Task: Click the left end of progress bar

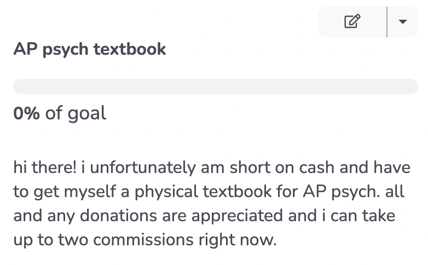Action: [x=19, y=87]
